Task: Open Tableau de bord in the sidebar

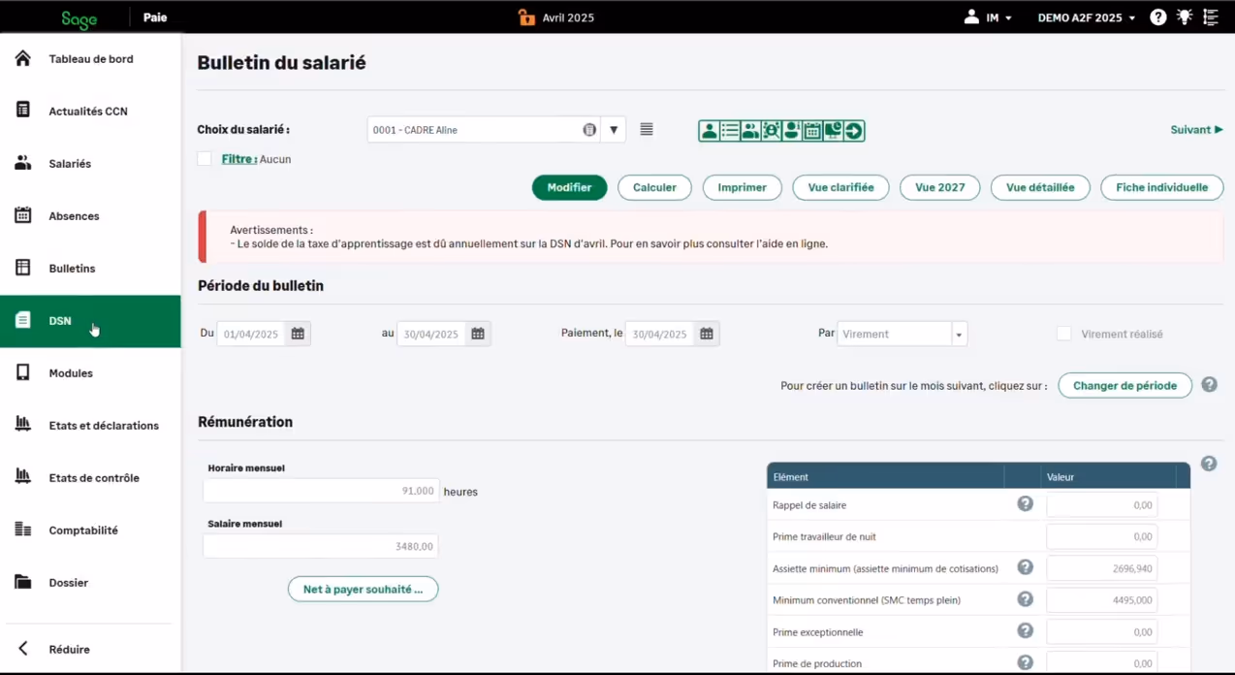Action: (90, 59)
